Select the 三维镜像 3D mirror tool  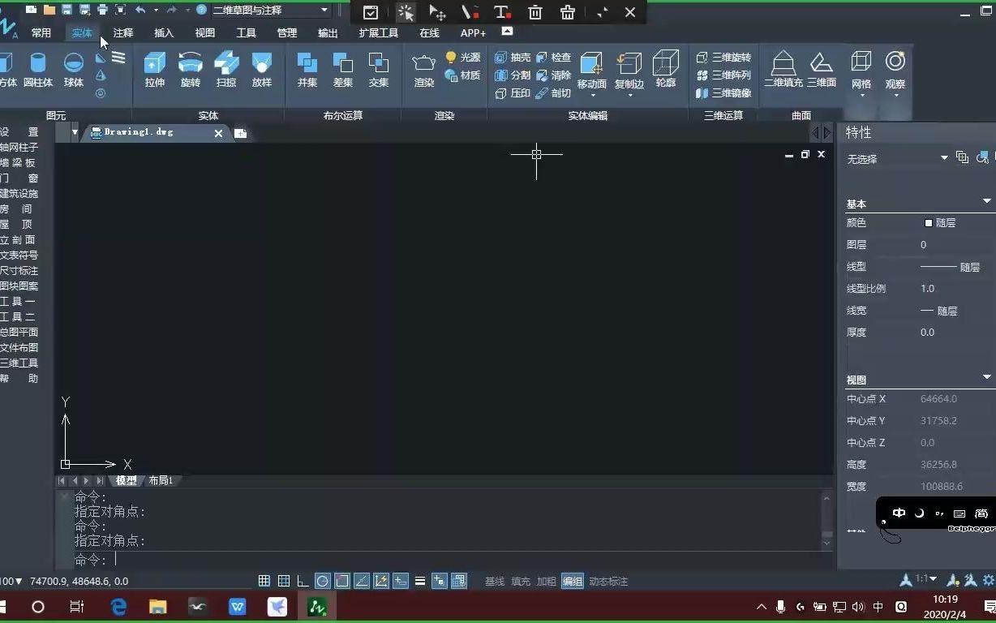pyautogui.click(x=722, y=92)
